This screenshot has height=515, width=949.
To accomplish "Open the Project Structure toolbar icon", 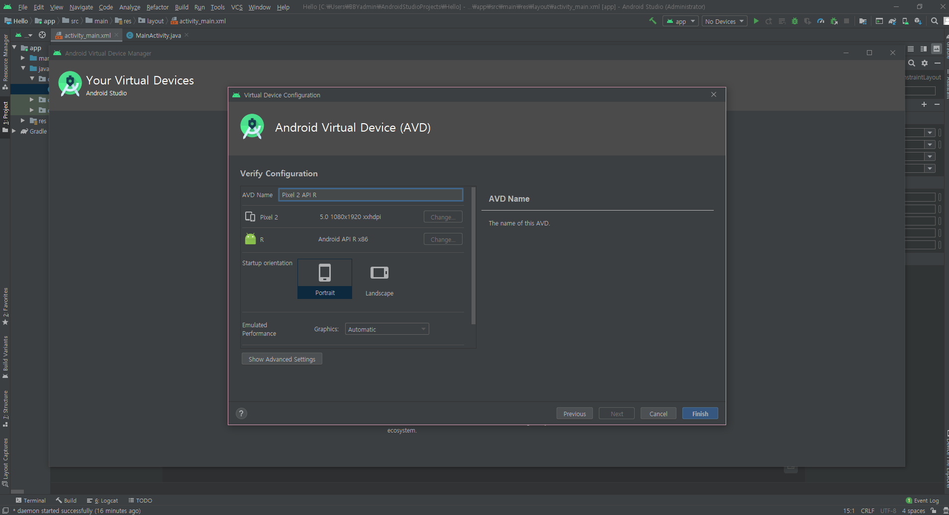I will (x=863, y=21).
